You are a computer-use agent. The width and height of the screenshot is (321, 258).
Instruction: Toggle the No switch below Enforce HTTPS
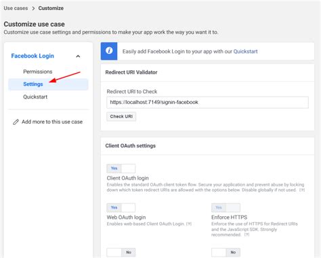pos(226,253)
